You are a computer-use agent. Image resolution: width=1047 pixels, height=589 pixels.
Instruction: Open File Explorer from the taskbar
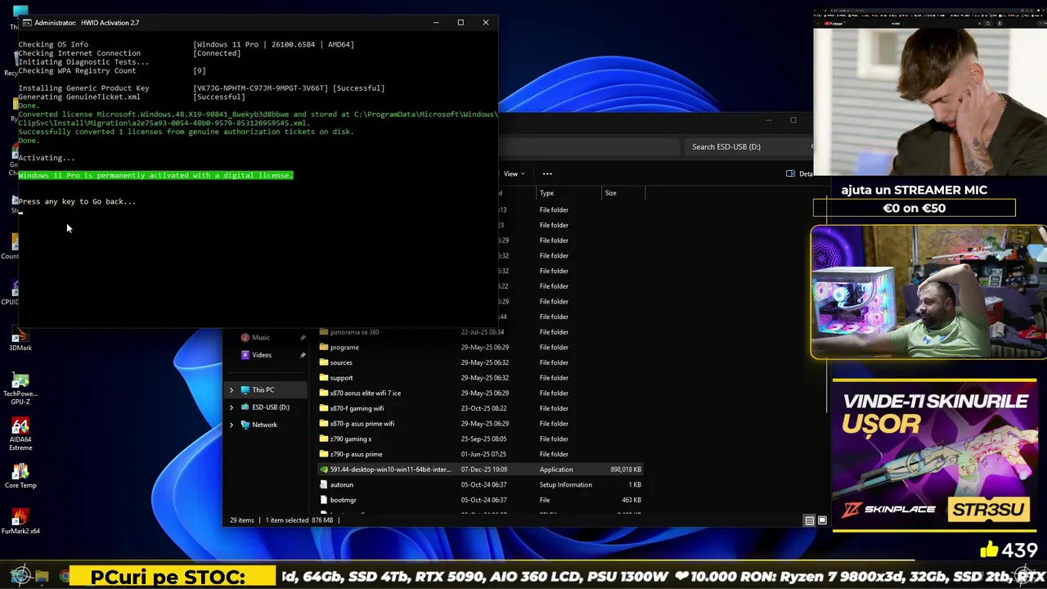click(43, 577)
